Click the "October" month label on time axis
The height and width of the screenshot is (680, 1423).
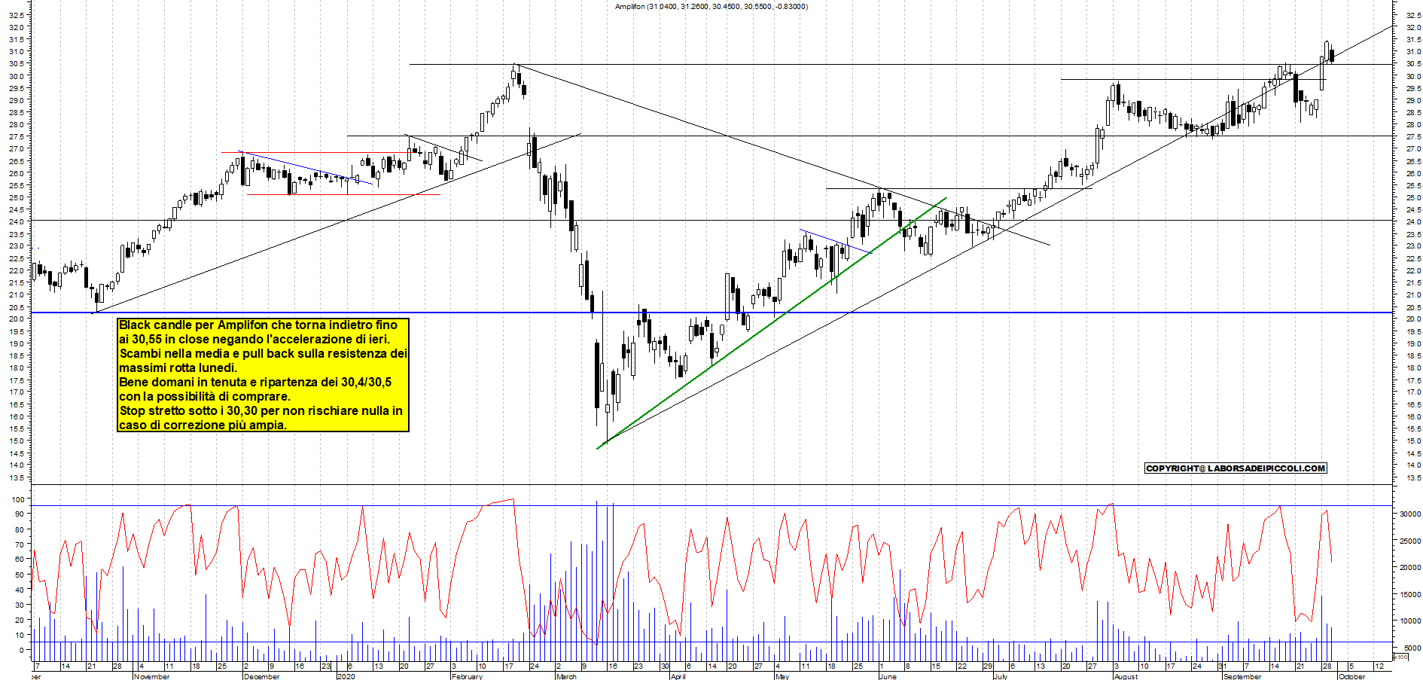(x=1351, y=676)
